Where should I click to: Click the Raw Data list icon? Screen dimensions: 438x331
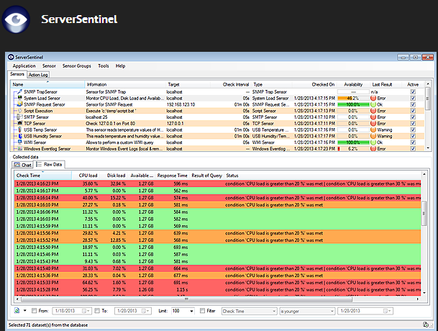pos(39,164)
